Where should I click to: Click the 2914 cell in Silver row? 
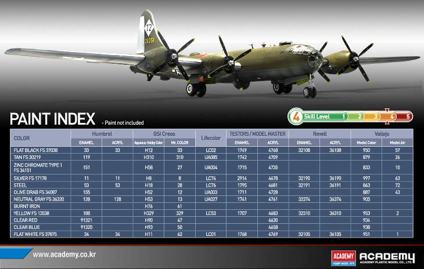tap(242, 178)
